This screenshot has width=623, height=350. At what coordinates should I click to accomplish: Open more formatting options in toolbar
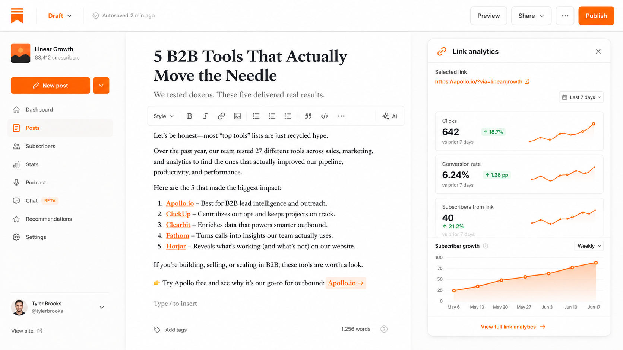tap(341, 116)
